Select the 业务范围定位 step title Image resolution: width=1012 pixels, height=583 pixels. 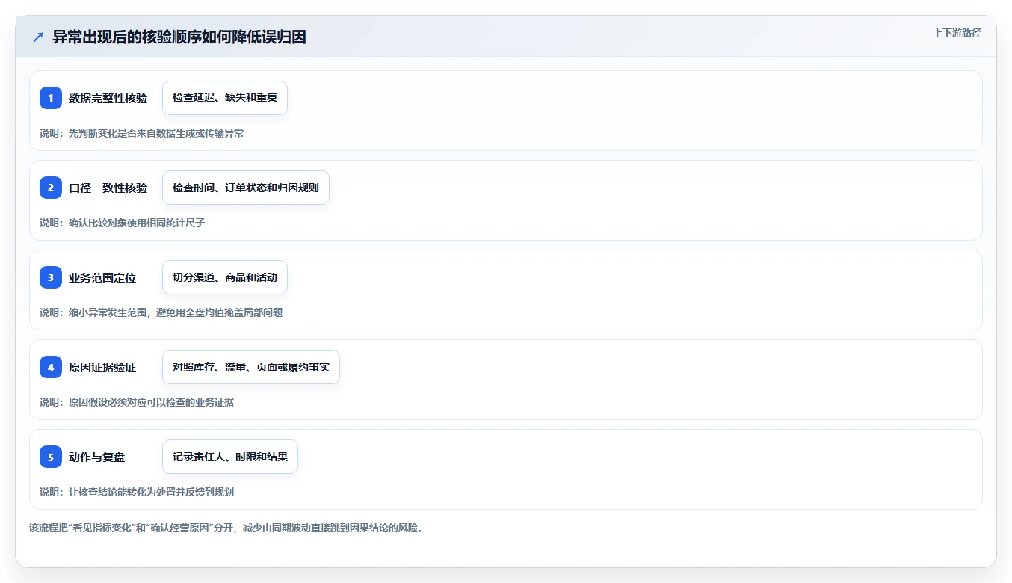(x=102, y=277)
